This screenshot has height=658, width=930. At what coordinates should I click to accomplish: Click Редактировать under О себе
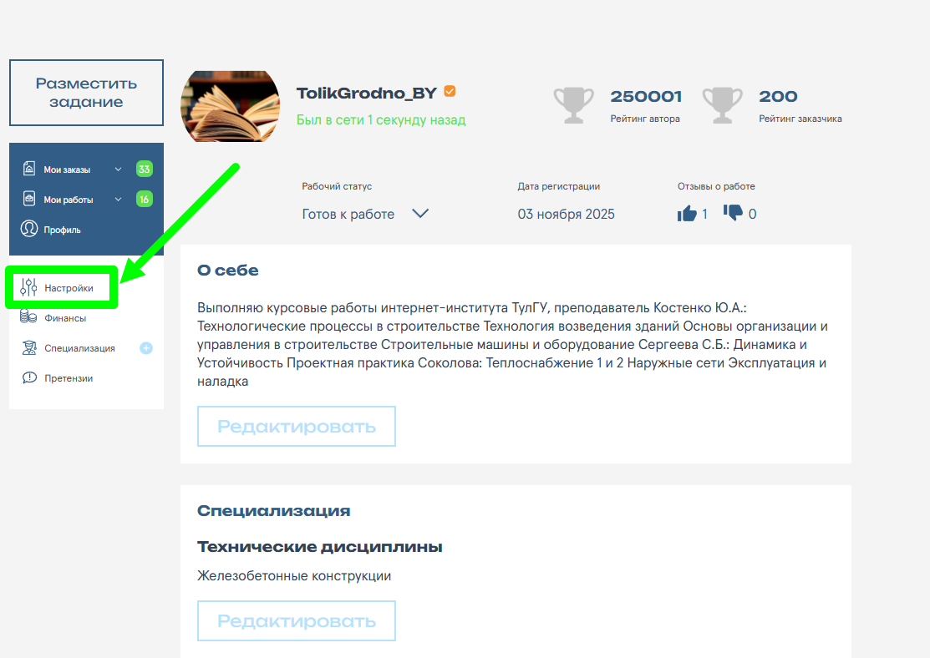297,426
